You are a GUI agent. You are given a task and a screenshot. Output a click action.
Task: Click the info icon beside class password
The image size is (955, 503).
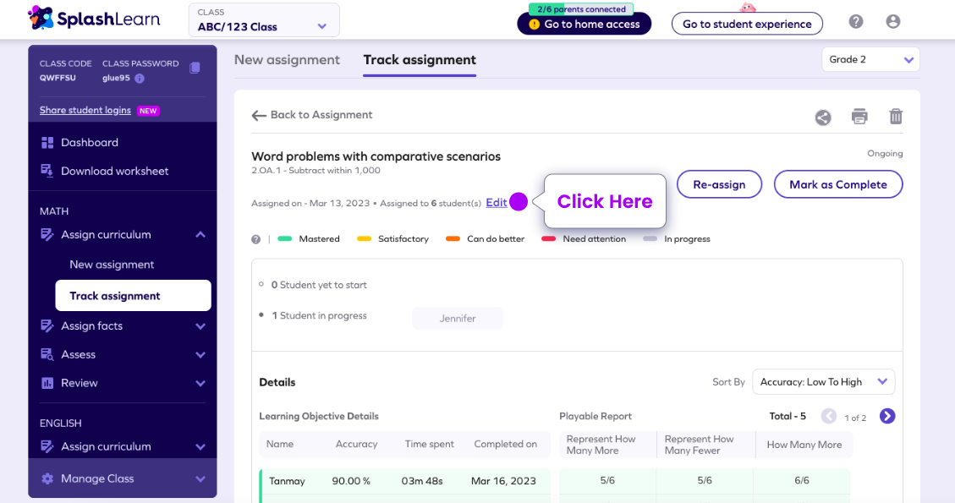140,78
